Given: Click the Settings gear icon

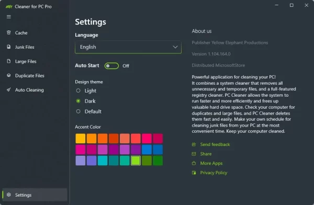Looking at the screenshot, I should [8, 195].
